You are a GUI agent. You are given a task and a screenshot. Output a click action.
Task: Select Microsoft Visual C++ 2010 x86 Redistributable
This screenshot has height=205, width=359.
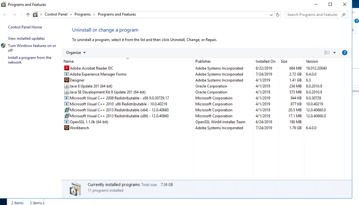coord(118,104)
